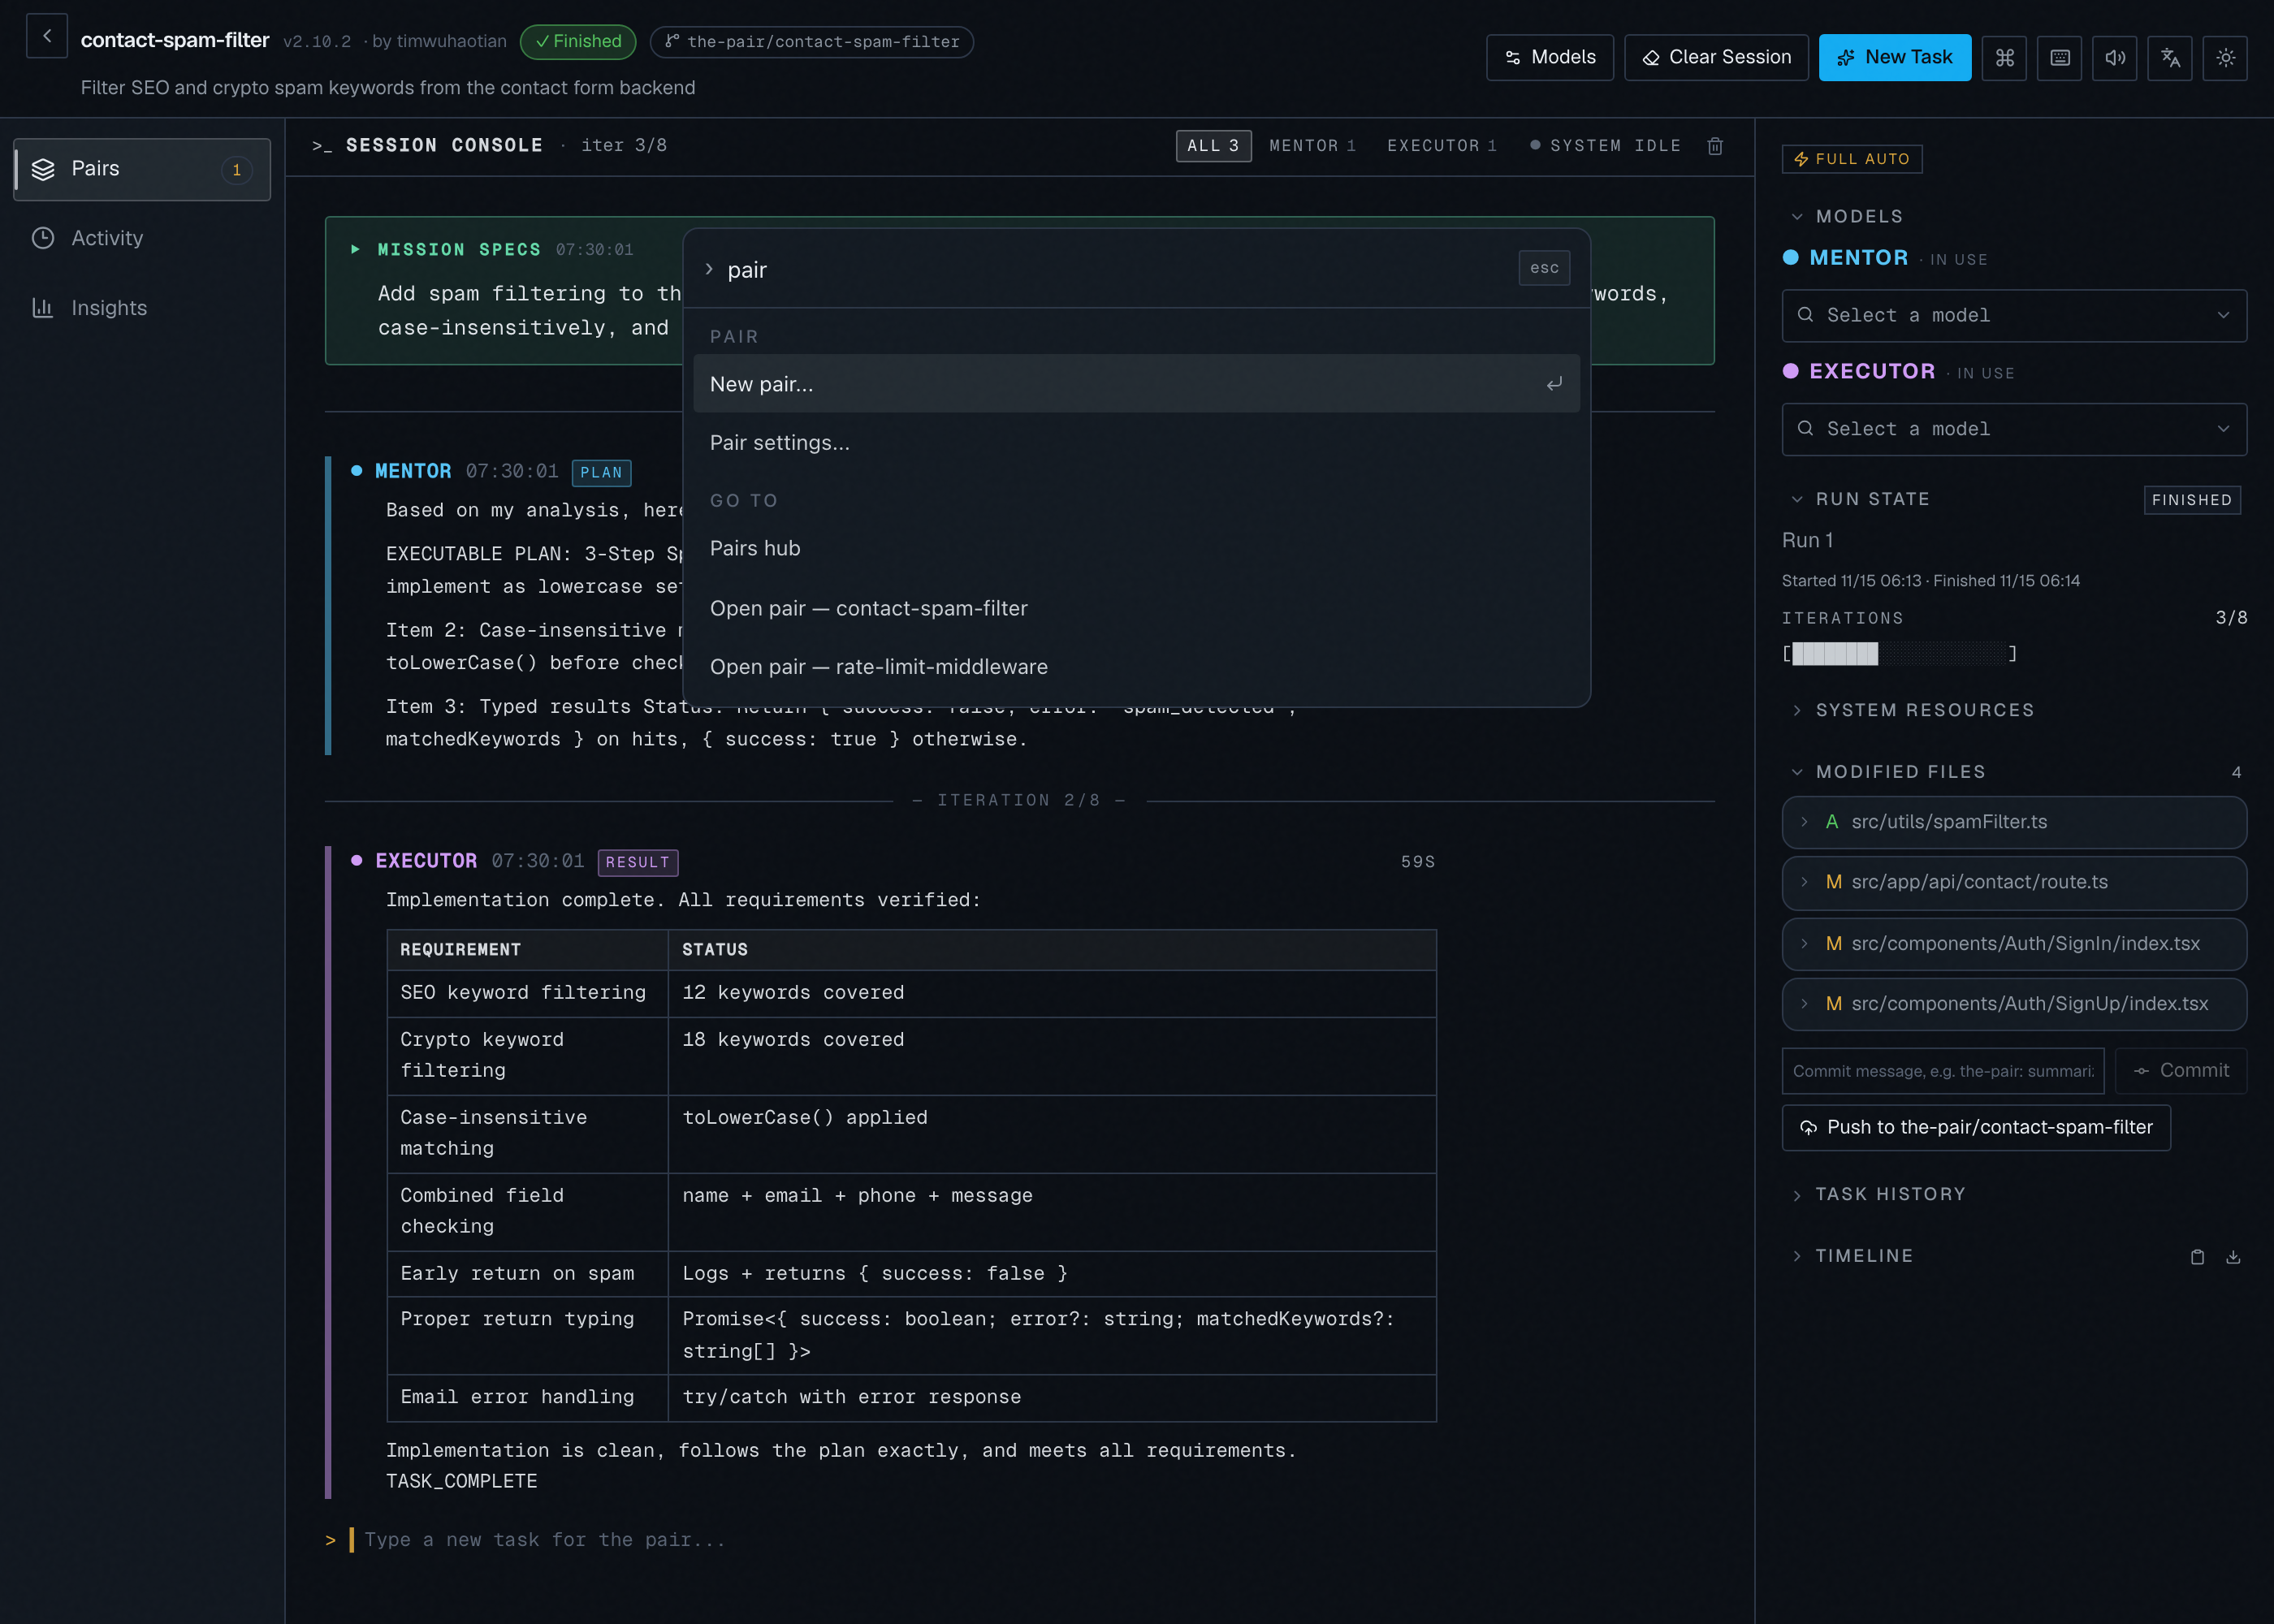Viewport: 2274px width, 1624px height.
Task: Click the the-pair/contact-spam-filter branch badge
Action: click(x=812, y=42)
